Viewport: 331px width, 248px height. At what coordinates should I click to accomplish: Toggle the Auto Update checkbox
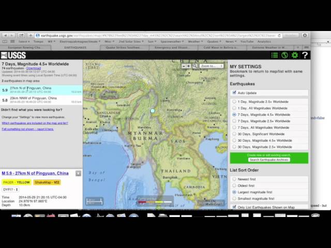[x=234, y=92]
